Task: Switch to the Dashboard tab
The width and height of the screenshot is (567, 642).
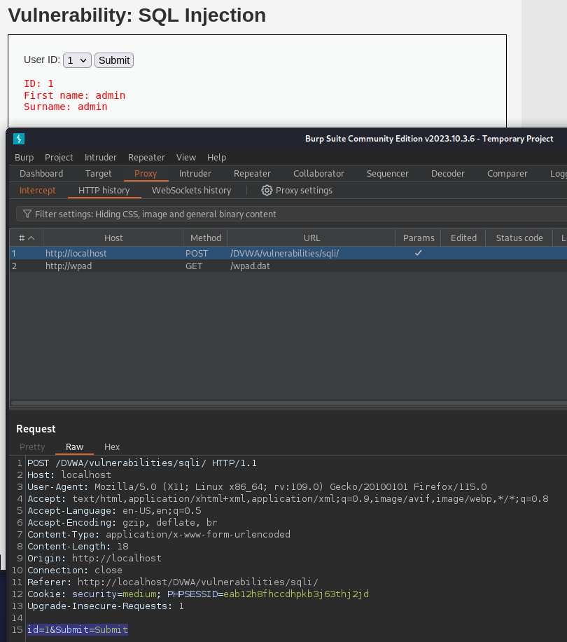Action: click(41, 174)
